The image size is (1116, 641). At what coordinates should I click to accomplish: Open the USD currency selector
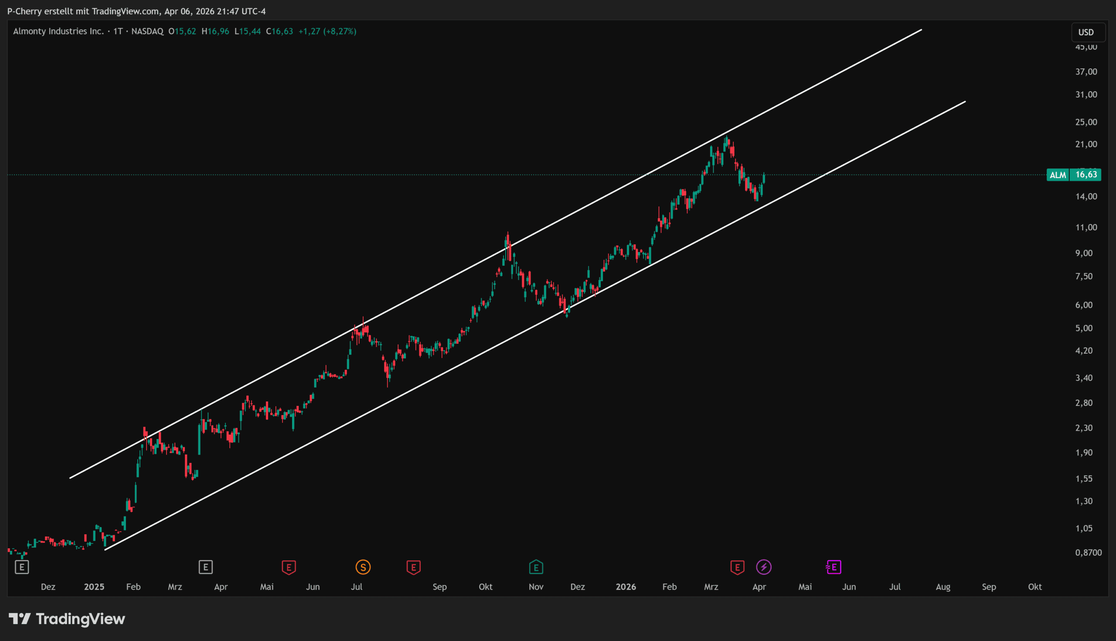(x=1085, y=32)
